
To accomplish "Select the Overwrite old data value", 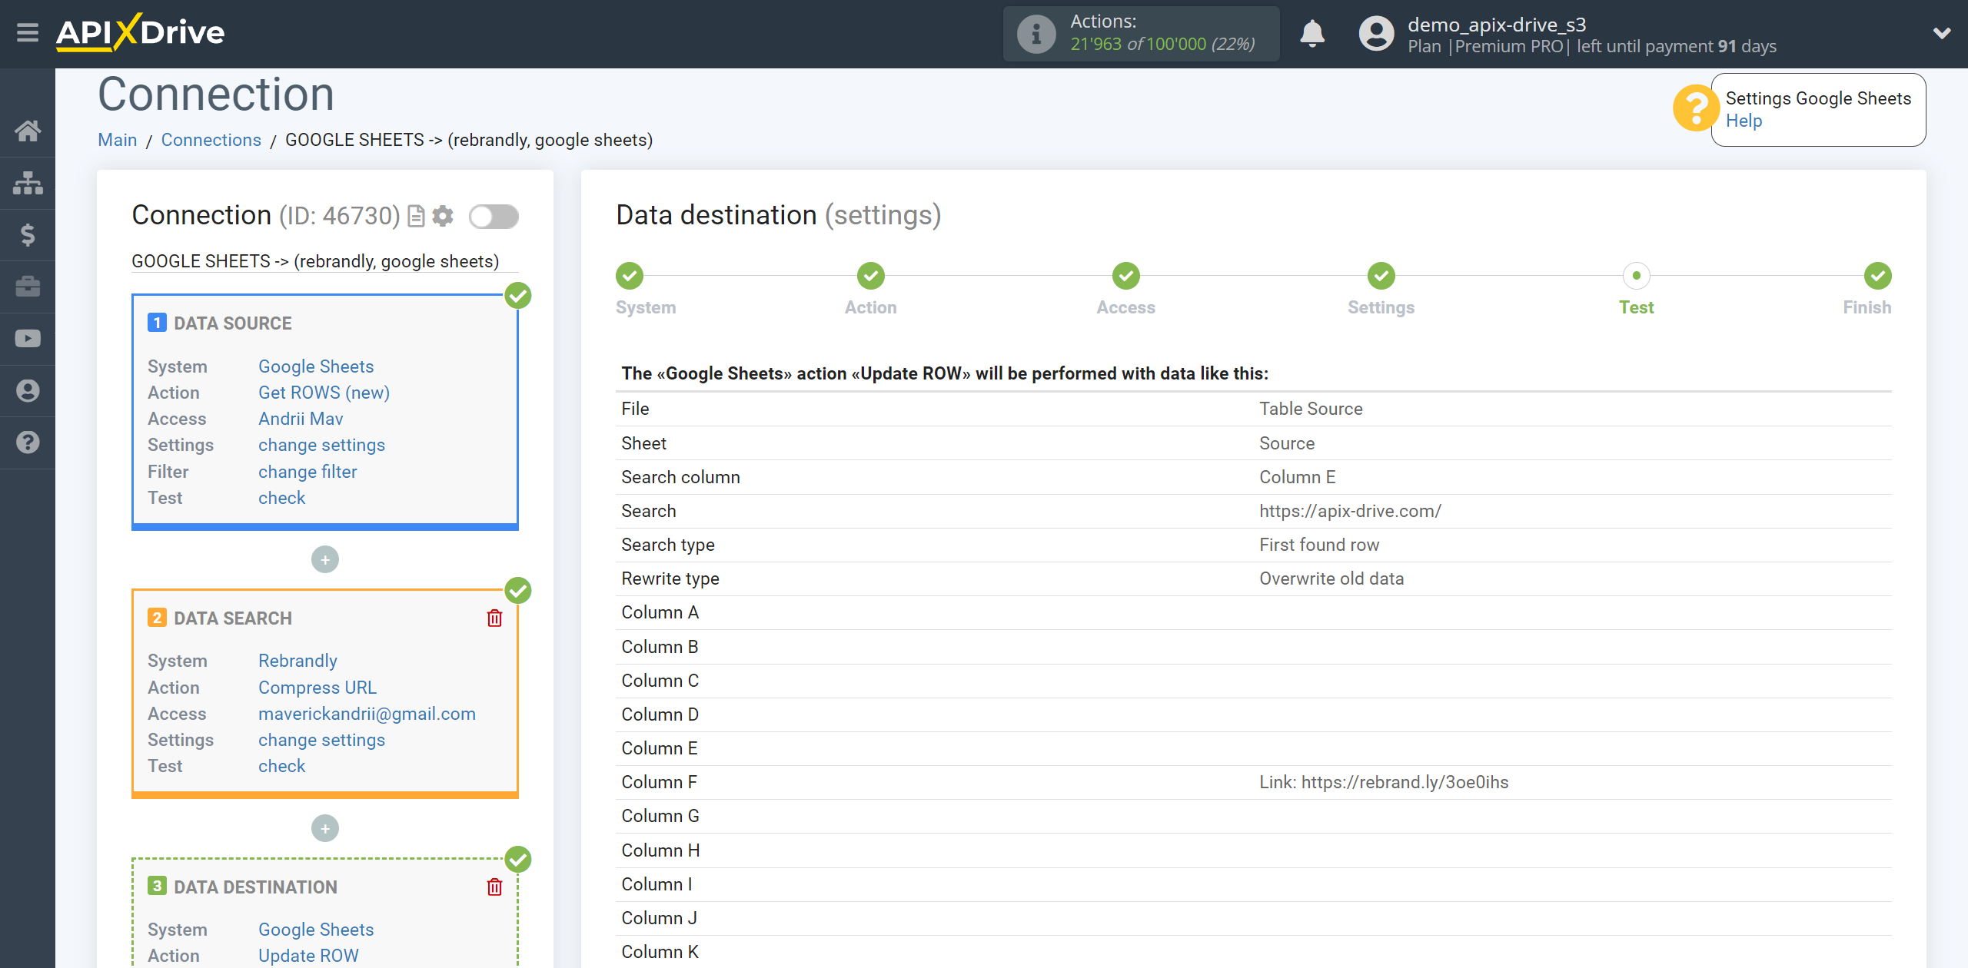I will pyautogui.click(x=1331, y=578).
